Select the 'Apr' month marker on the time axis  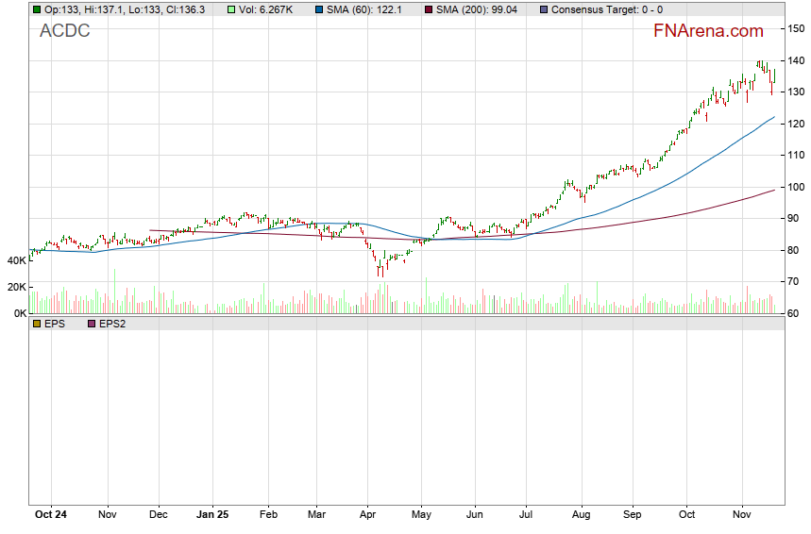(368, 515)
